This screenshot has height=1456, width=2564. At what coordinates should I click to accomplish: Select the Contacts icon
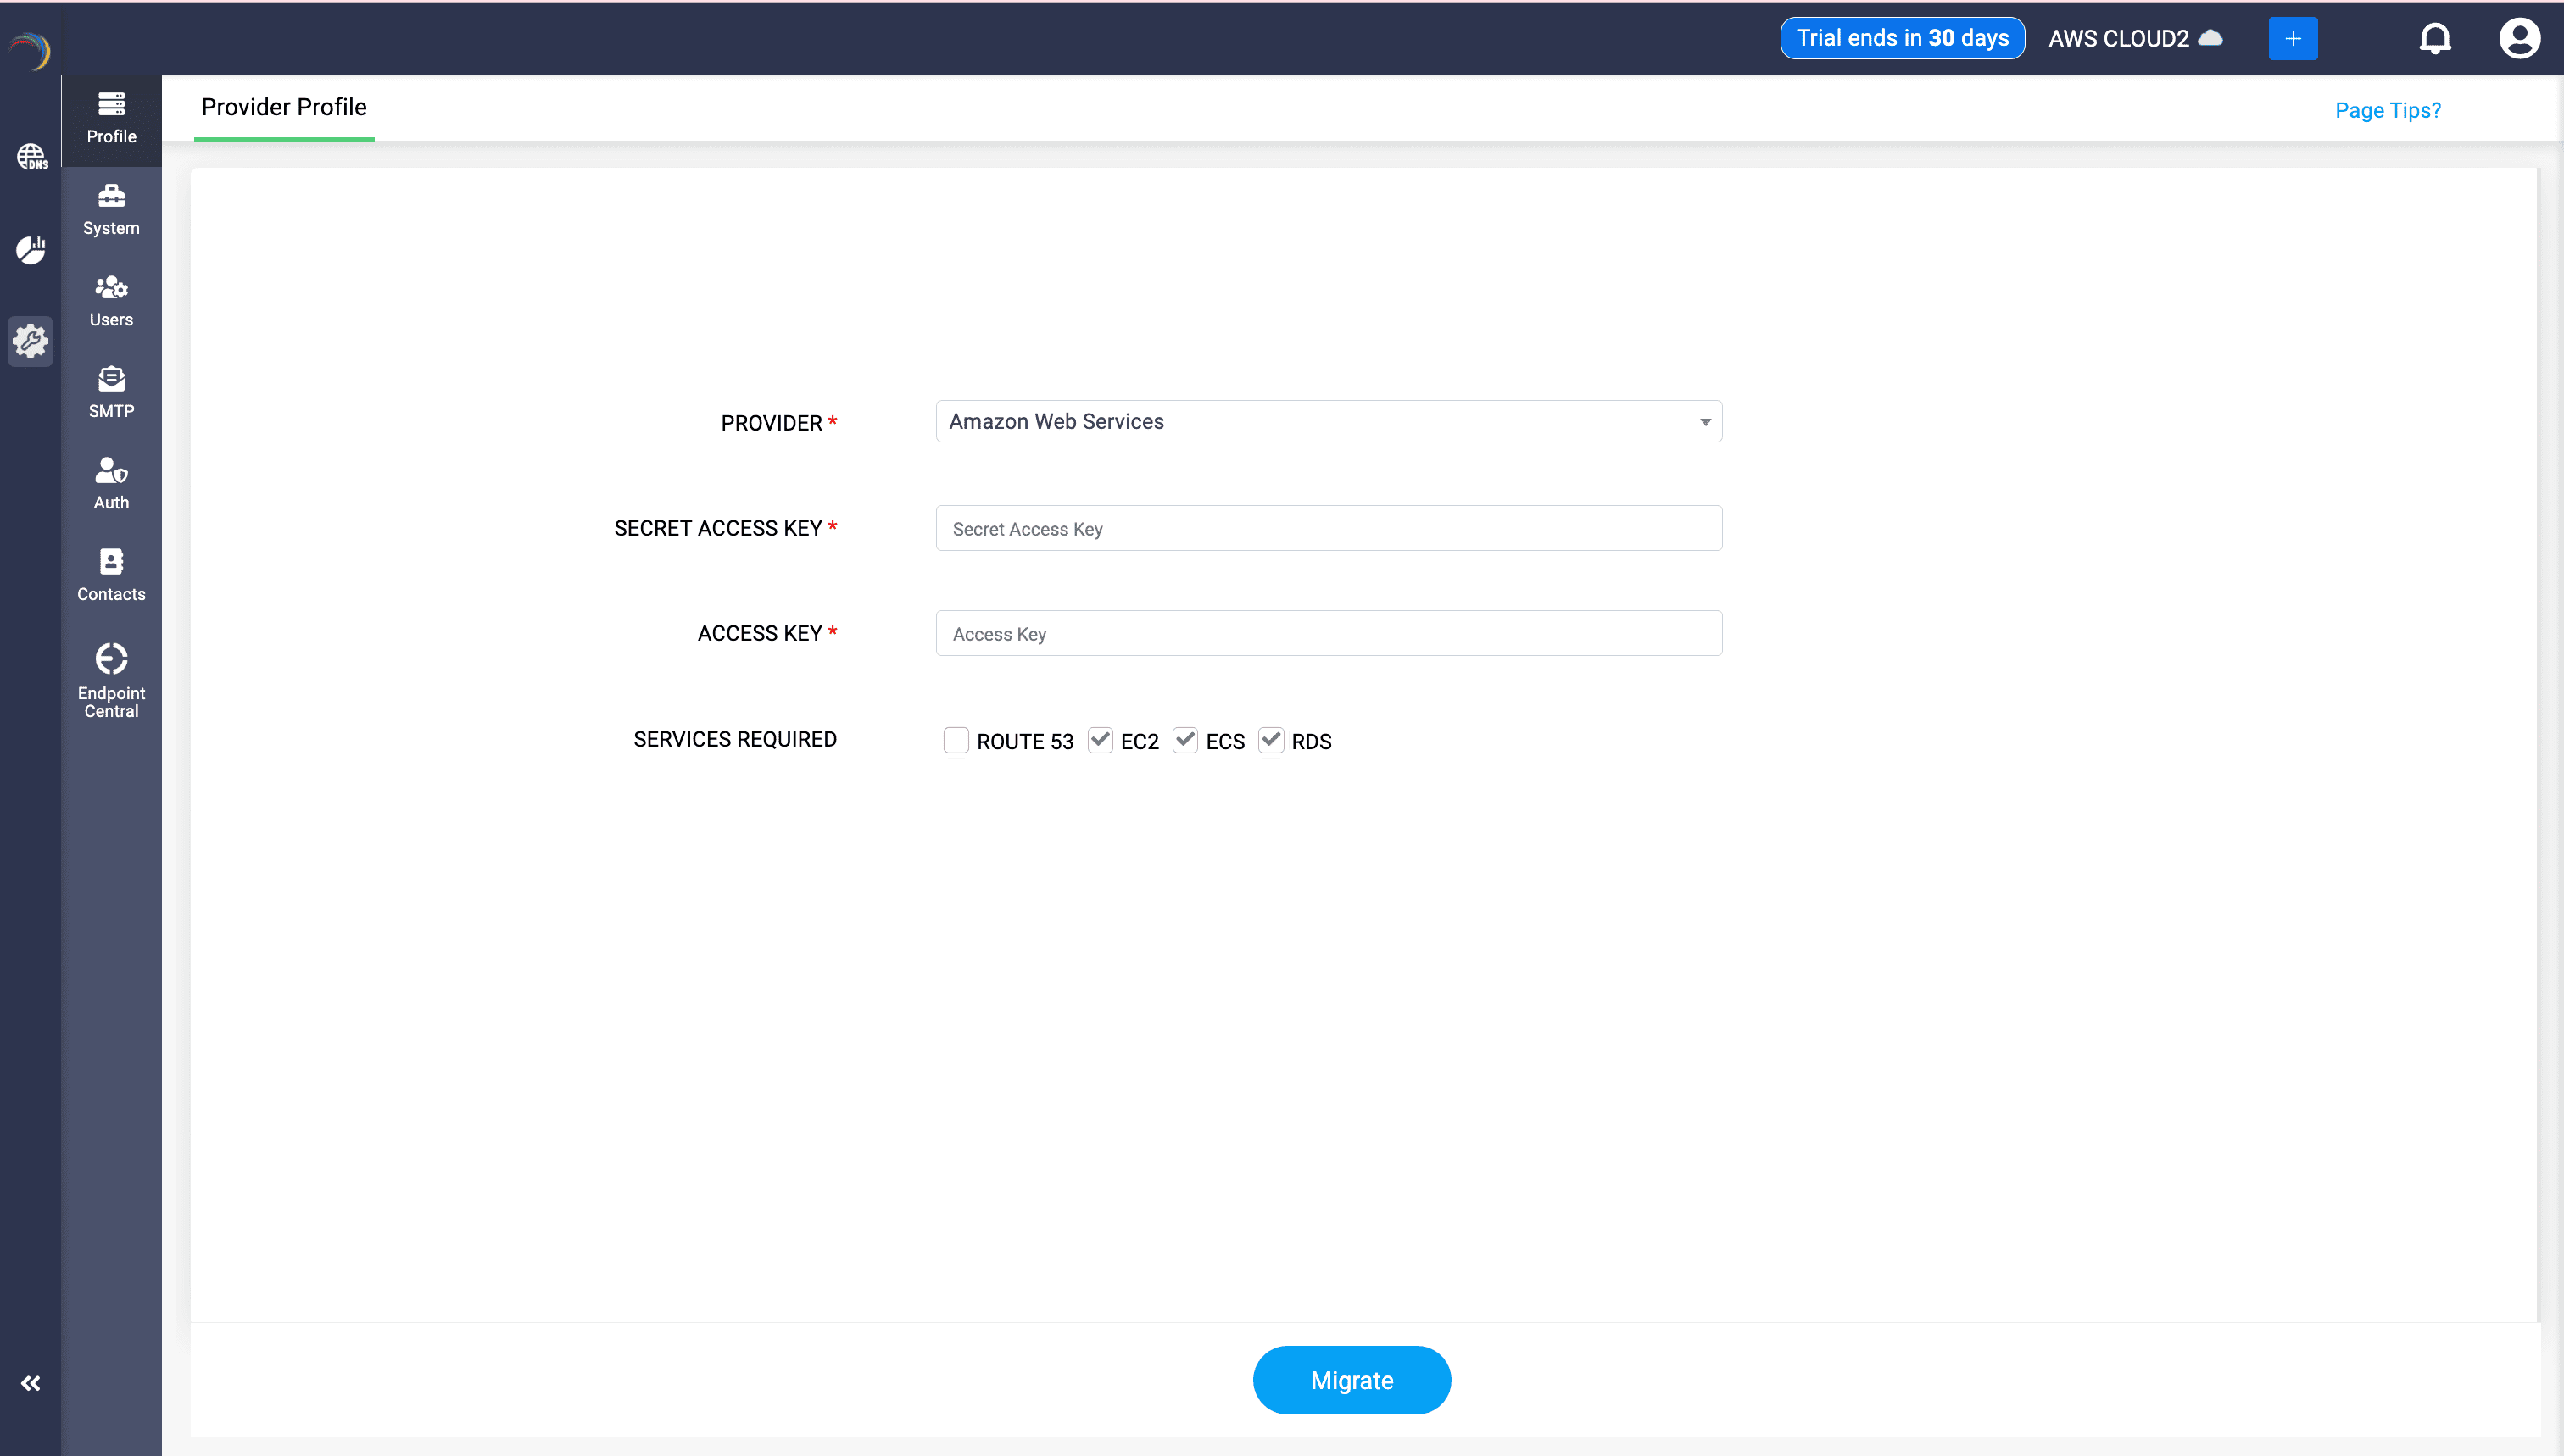[x=110, y=575]
